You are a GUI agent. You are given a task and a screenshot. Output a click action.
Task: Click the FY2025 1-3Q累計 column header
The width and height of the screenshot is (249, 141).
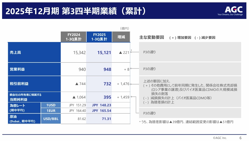coord(99,37)
